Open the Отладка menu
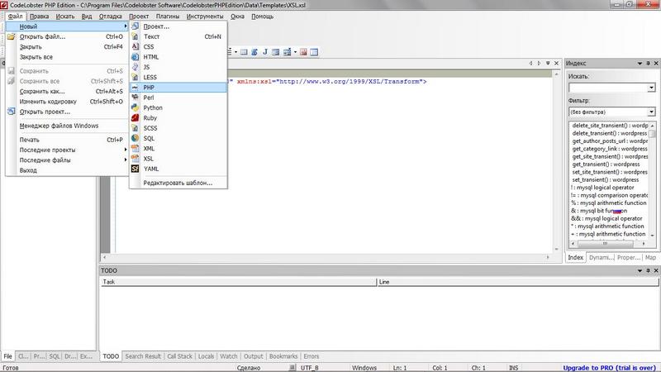This screenshot has width=661, height=372. (111, 17)
